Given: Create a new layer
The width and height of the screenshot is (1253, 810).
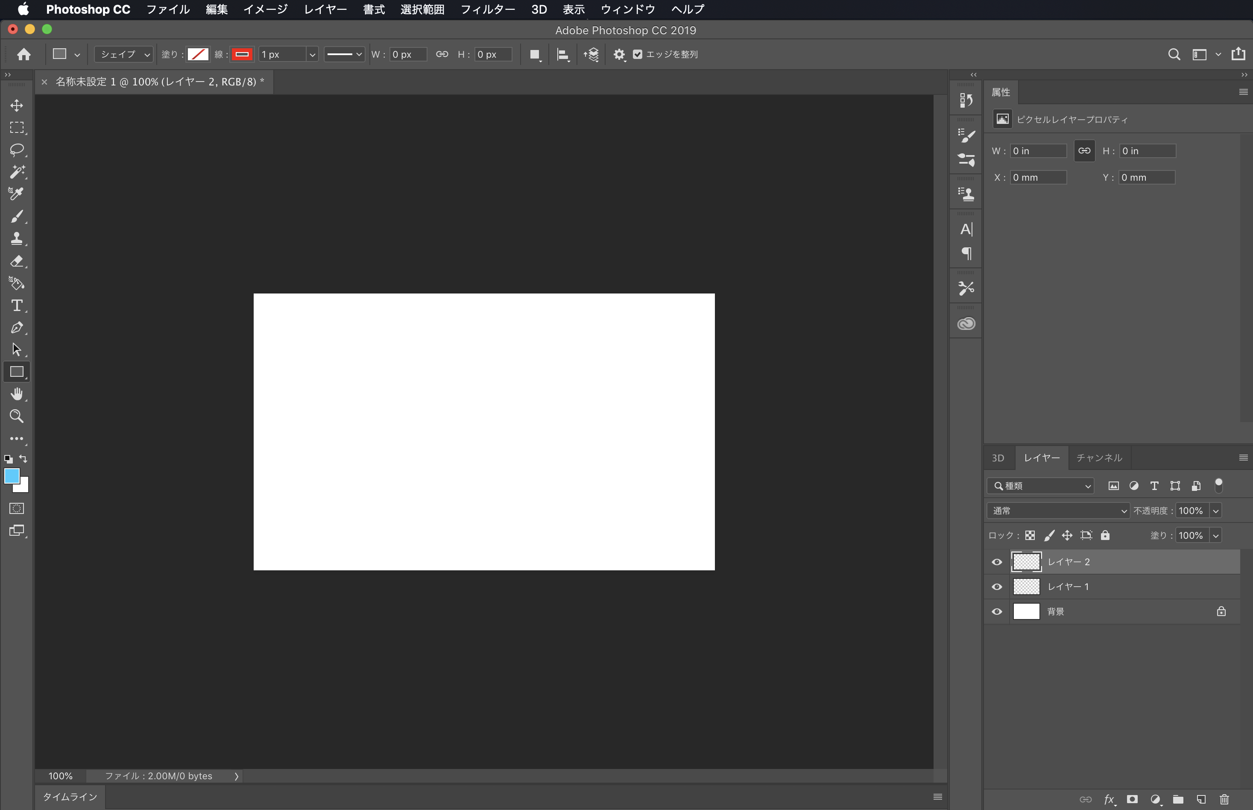Looking at the screenshot, I should [1201, 799].
